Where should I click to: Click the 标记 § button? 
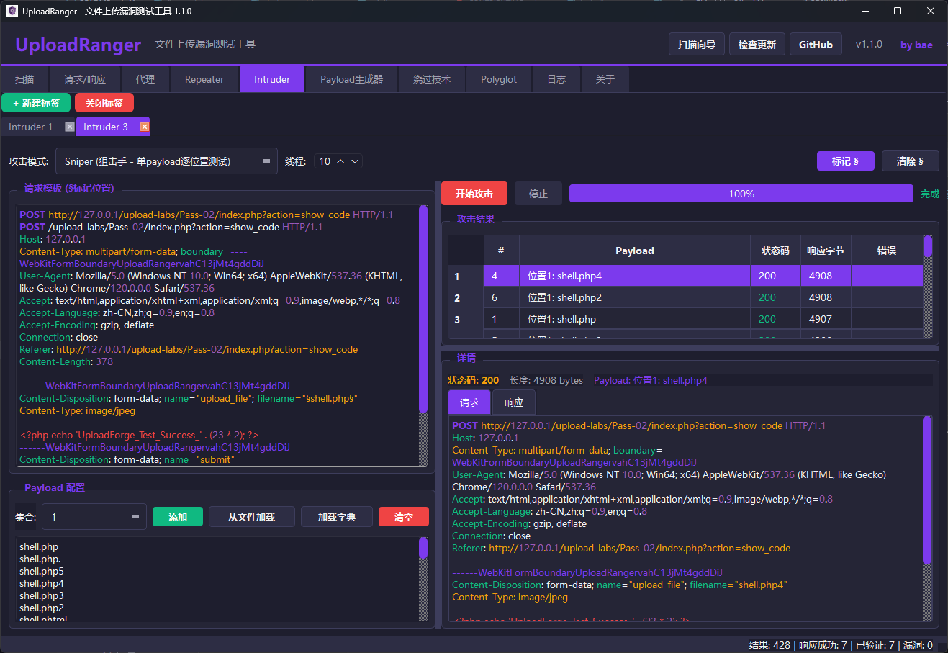point(846,161)
